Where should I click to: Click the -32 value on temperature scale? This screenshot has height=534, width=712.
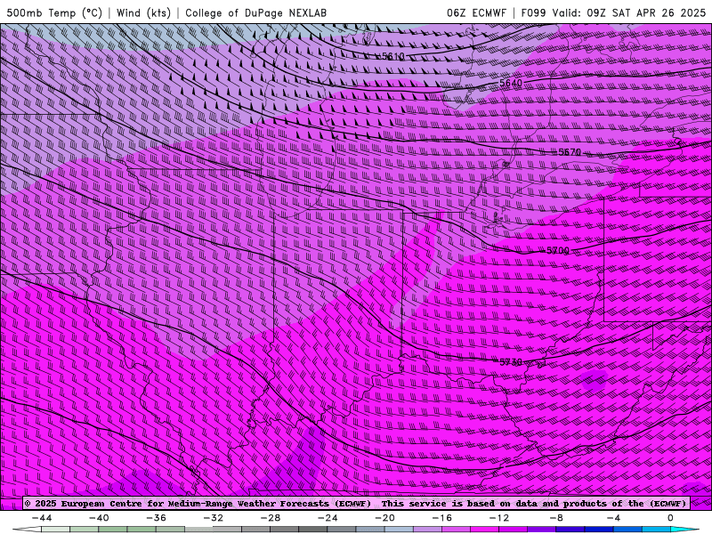click(214, 518)
